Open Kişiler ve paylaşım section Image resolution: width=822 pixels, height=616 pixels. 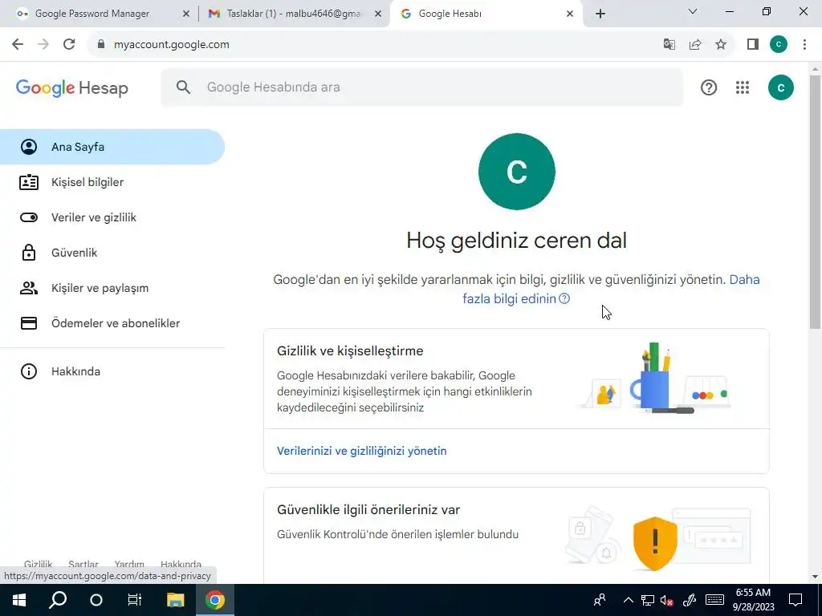coord(112,288)
